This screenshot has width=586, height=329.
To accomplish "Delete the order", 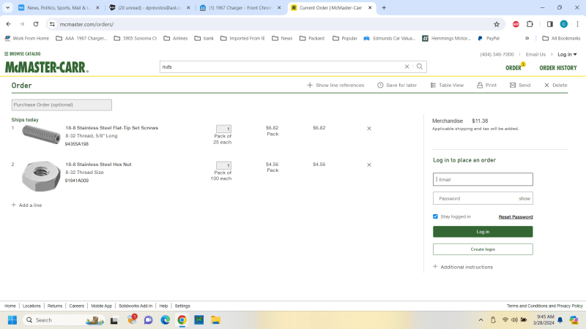I will [x=556, y=85].
